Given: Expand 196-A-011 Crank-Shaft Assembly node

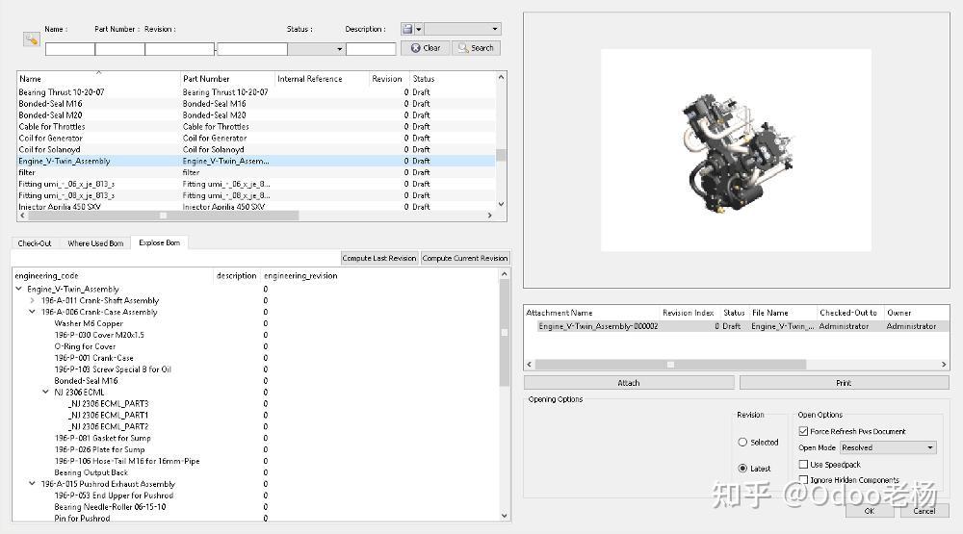Looking at the screenshot, I should (x=33, y=300).
